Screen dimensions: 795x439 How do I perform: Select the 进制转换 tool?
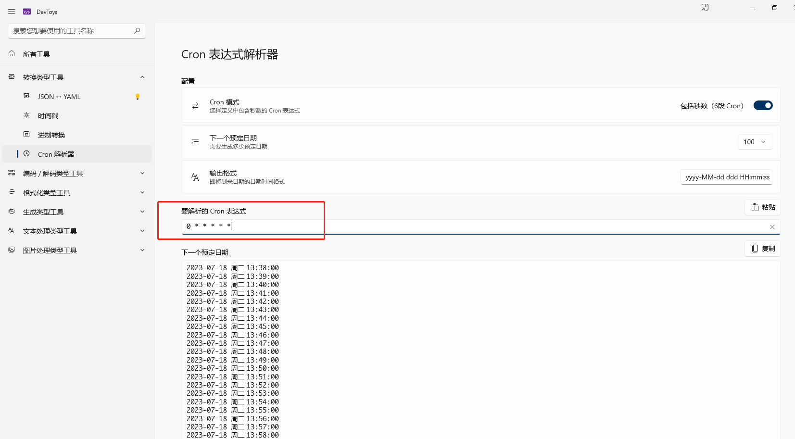point(77,135)
